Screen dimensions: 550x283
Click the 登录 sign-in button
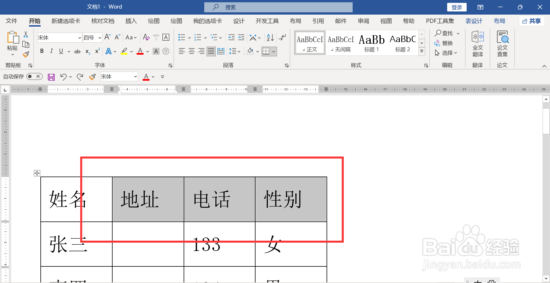click(x=457, y=7)
